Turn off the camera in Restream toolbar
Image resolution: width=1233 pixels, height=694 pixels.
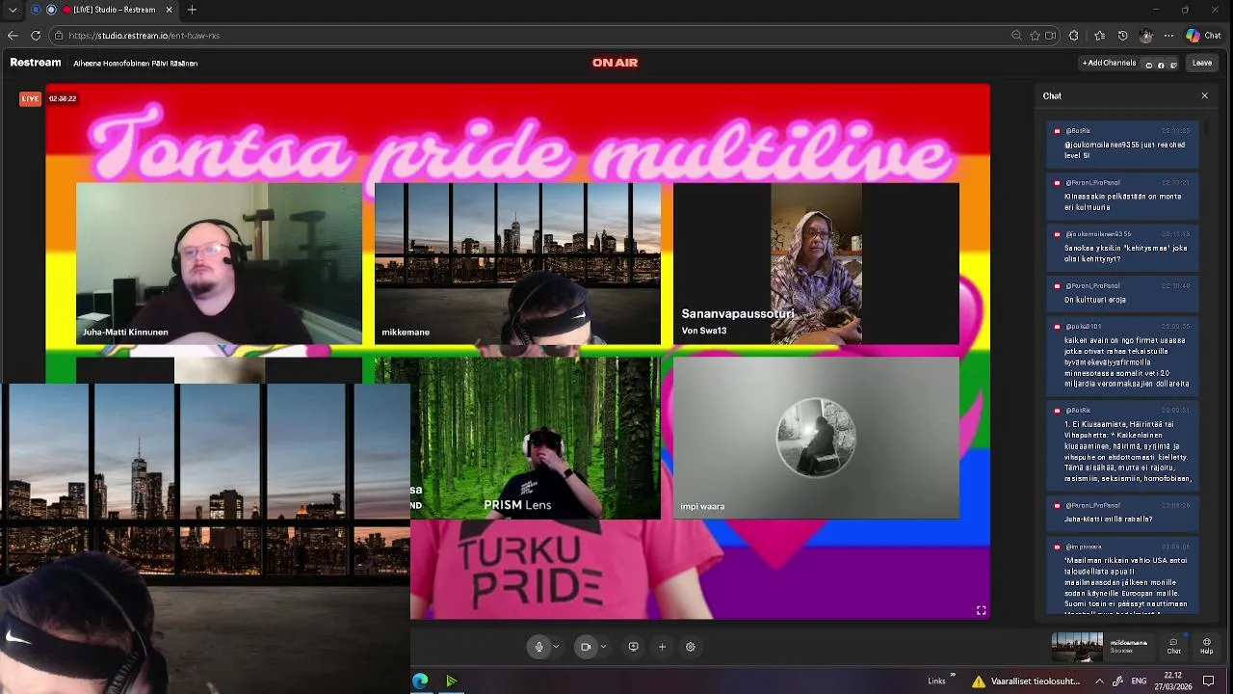pyautogui.click(x=585, y=647)
